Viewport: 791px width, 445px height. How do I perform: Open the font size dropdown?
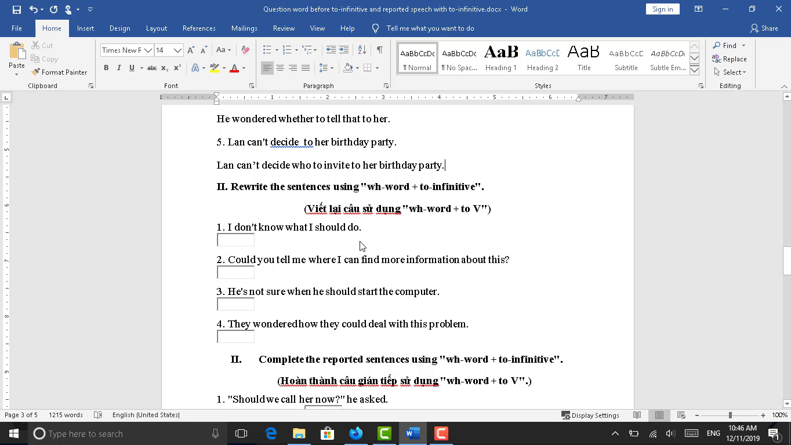[177, 50]
